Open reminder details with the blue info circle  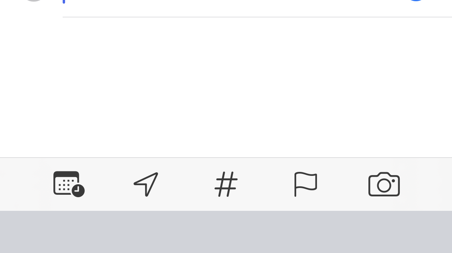tap(416, 0)
